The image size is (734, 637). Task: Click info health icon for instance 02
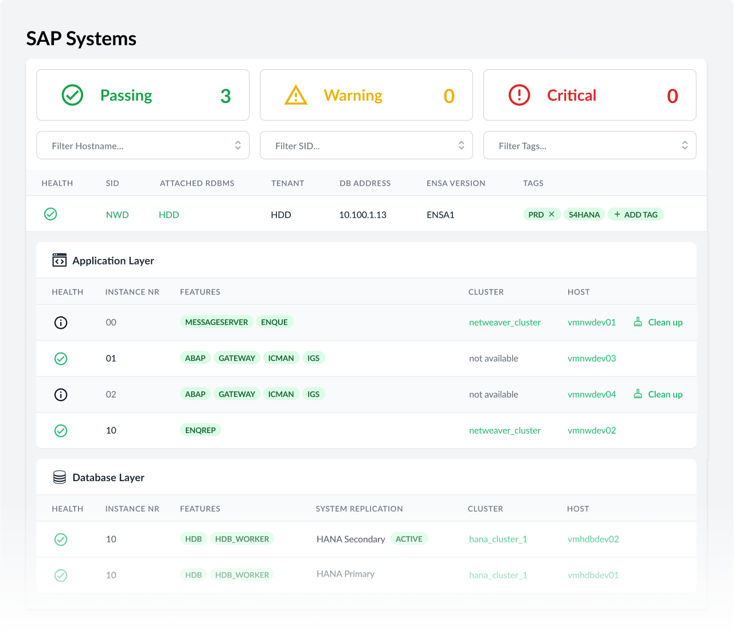point(61,395)
